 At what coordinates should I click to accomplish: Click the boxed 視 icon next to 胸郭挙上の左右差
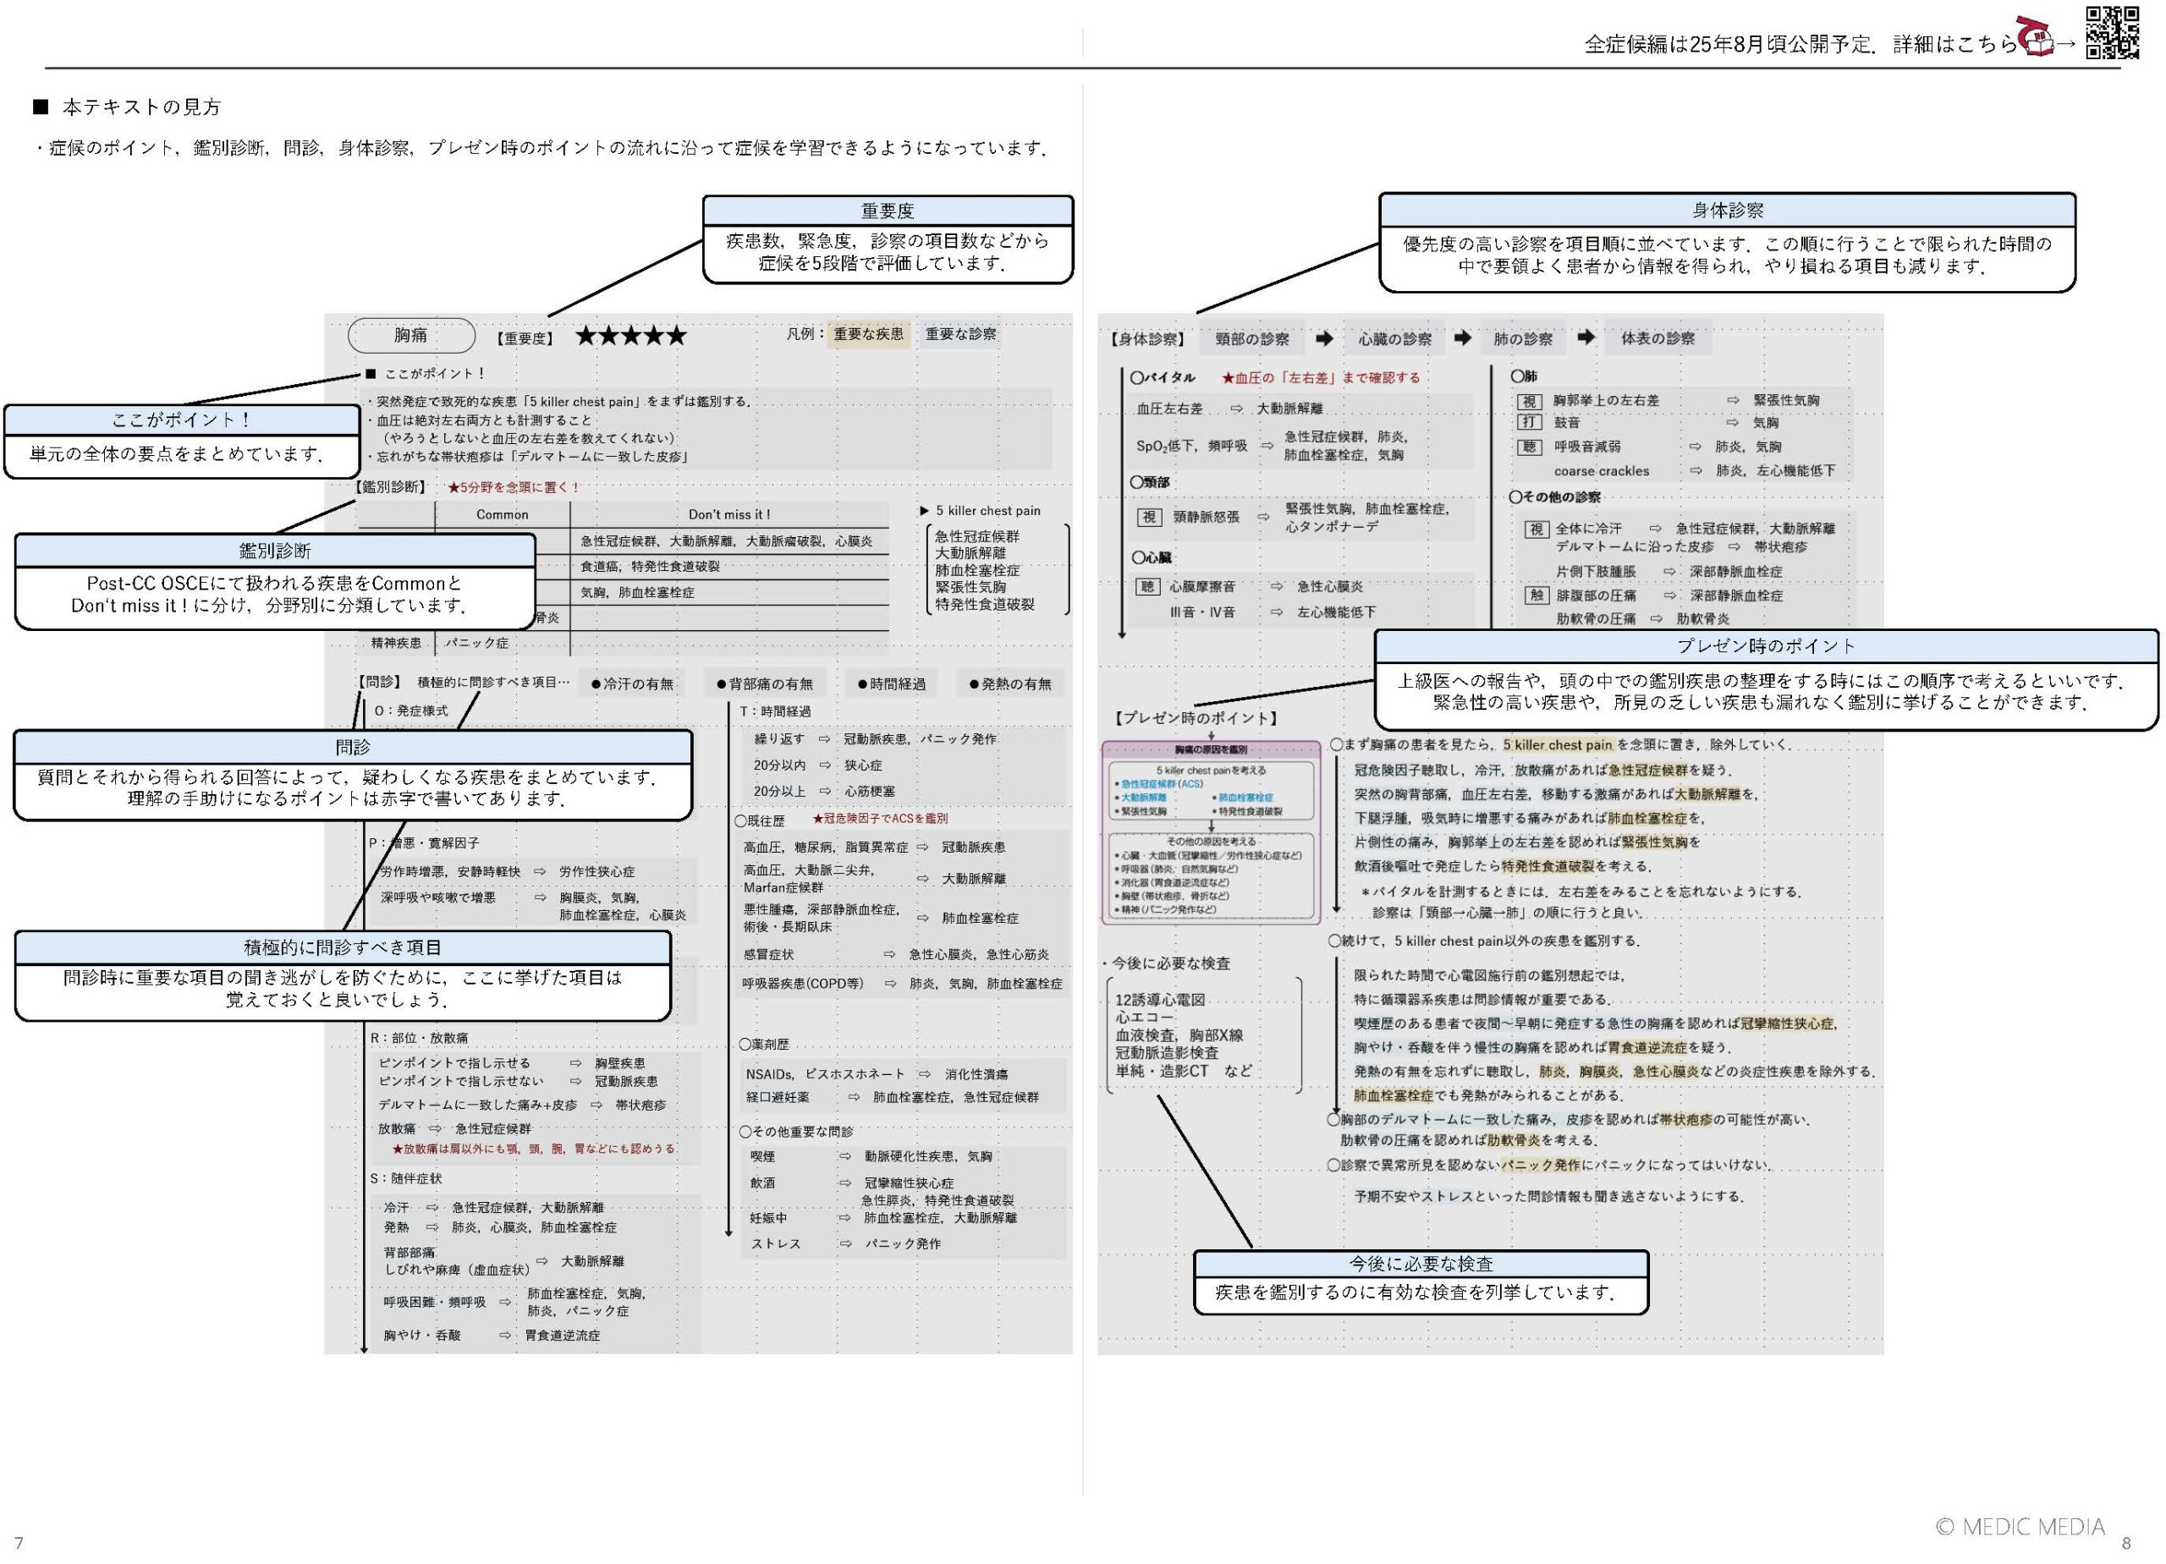(x=1529, y=402)
